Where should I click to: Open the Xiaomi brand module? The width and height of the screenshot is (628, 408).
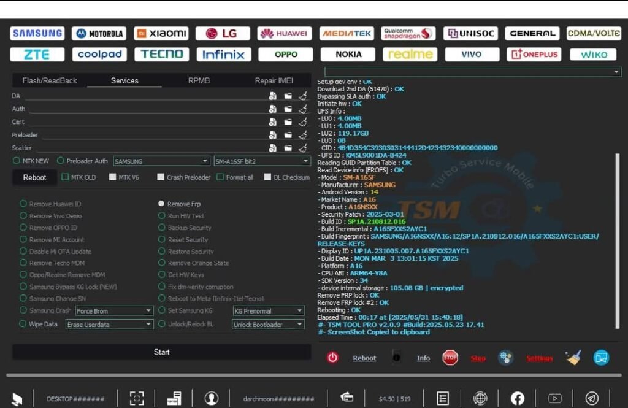point(161,34)
